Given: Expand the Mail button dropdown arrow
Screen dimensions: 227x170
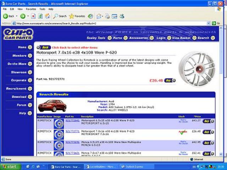Looking at the screenshot, I should (x=103, y=16).
